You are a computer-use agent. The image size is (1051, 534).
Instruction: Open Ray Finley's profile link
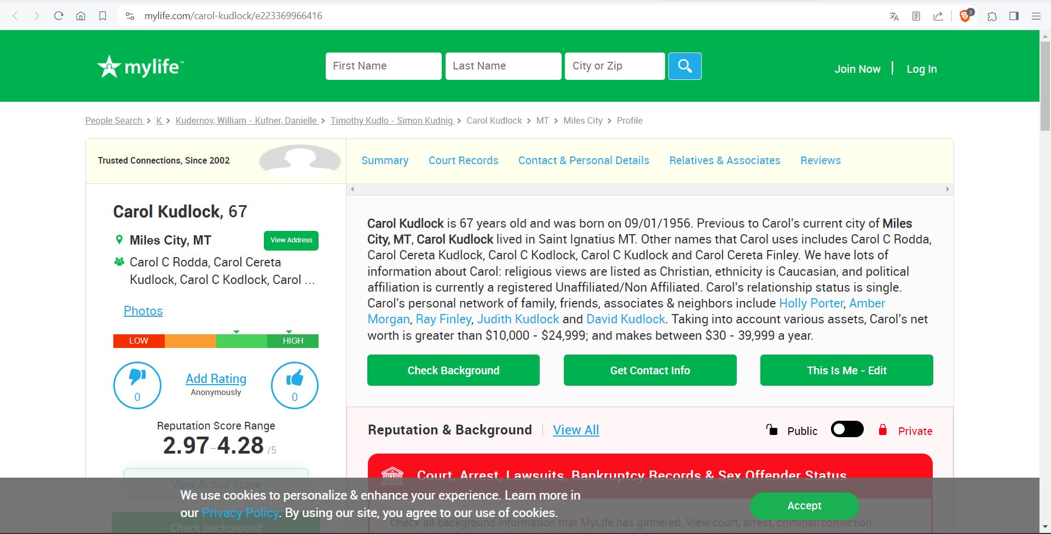[x=443, y=319]
